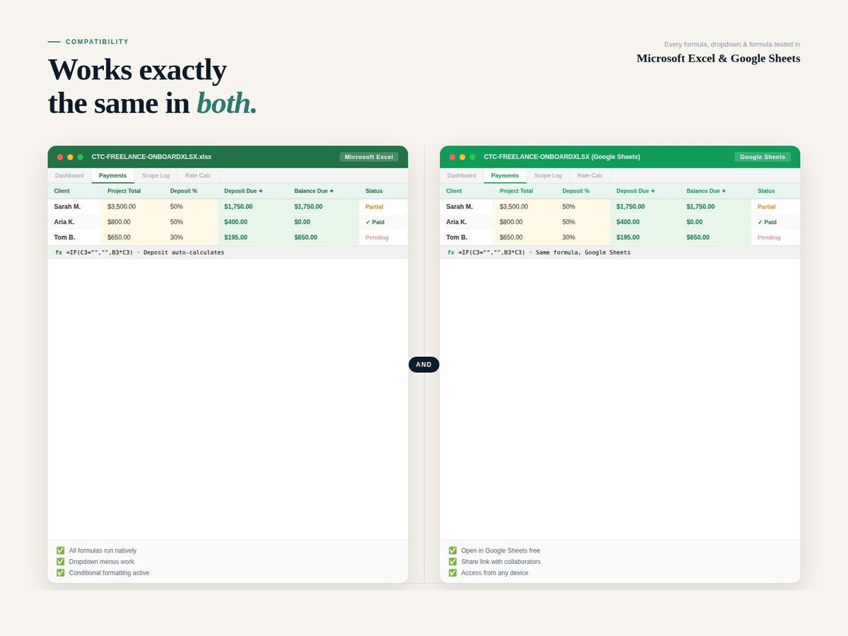Switch to Scope Log tab in Excel window
Image resolution: width=848 pixels, height=636 pixels.
(156, 176)
